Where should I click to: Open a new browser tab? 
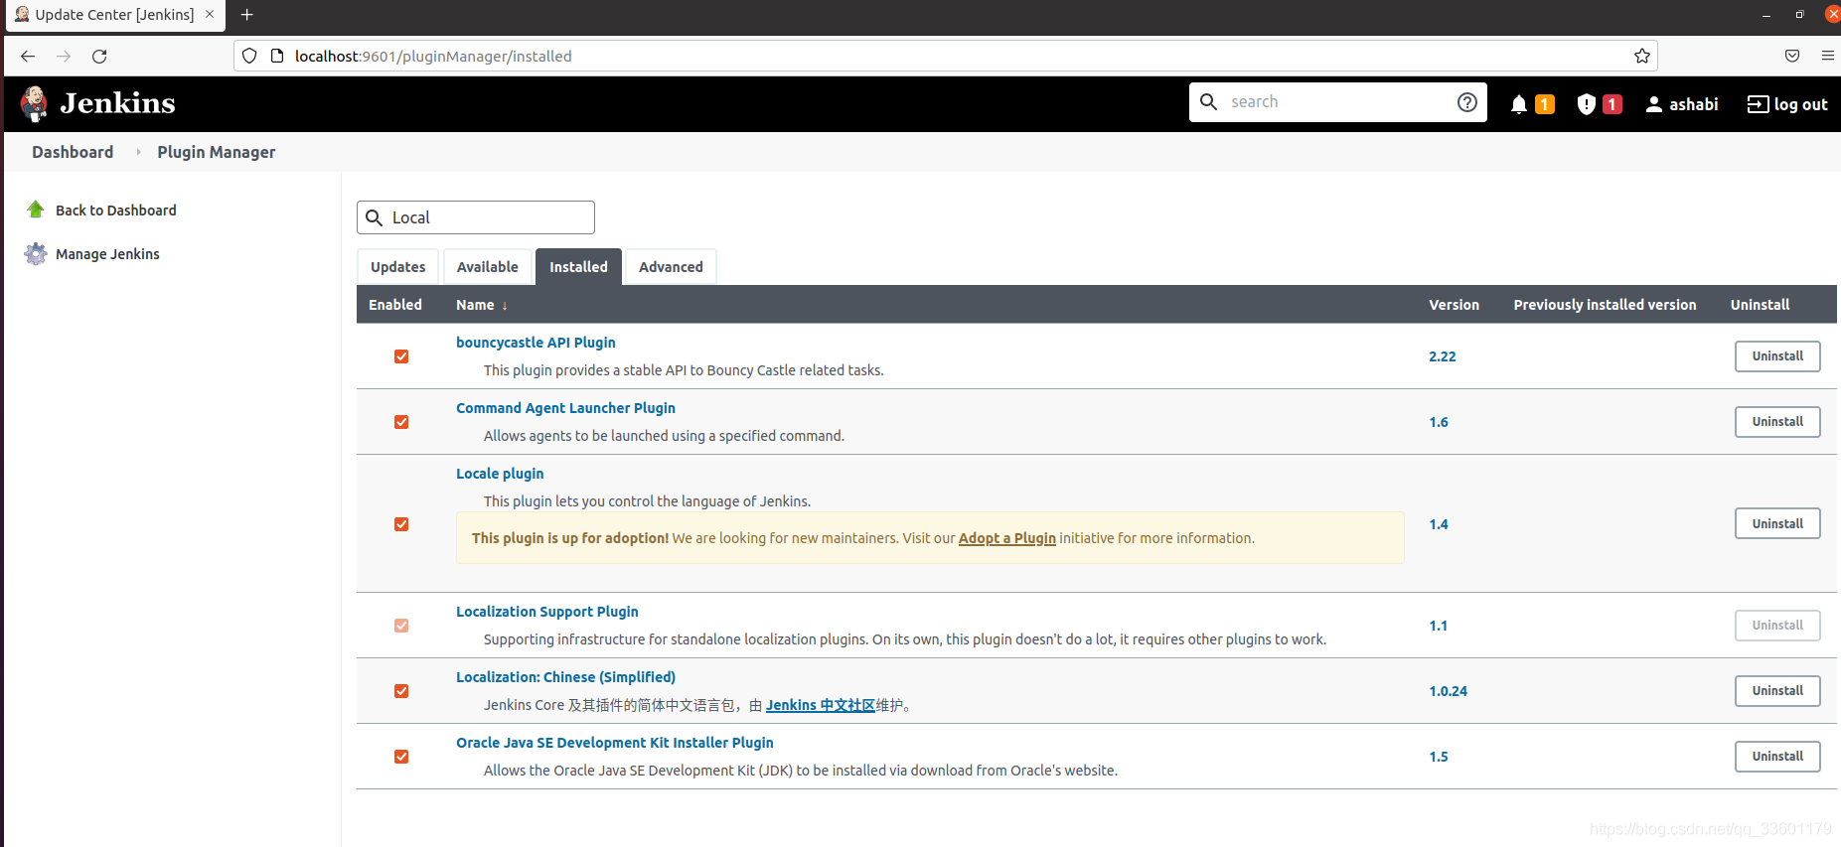click(247, 15)
